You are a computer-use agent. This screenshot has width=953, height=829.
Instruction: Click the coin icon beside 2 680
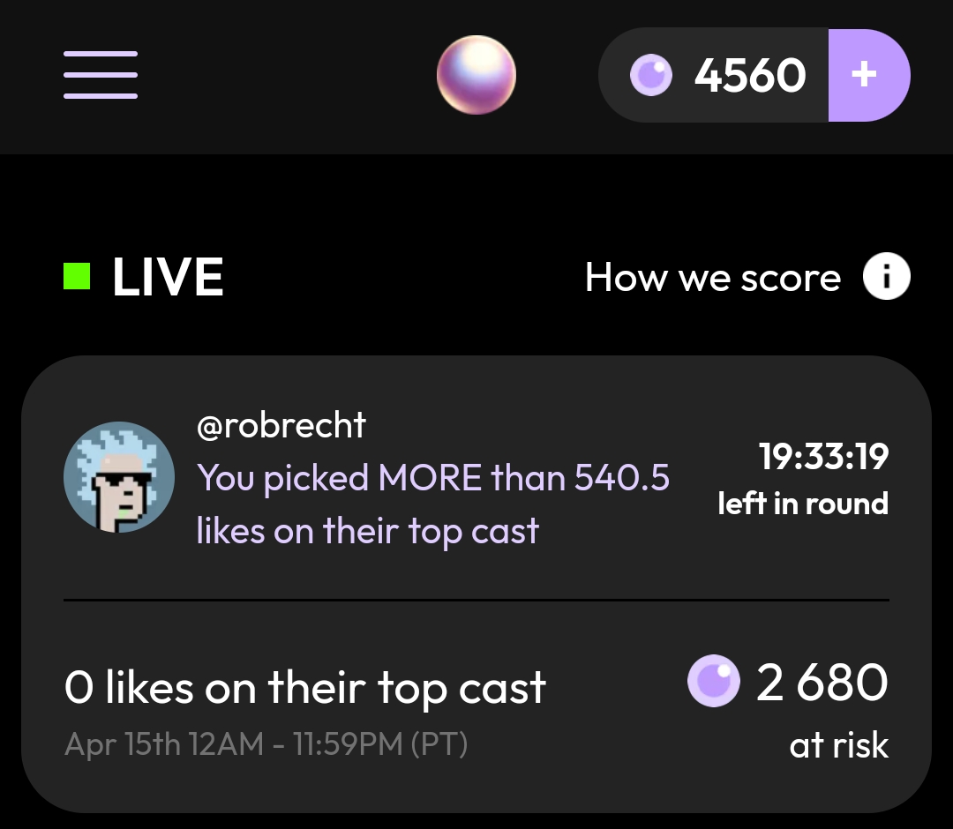[x=713, y=681]
